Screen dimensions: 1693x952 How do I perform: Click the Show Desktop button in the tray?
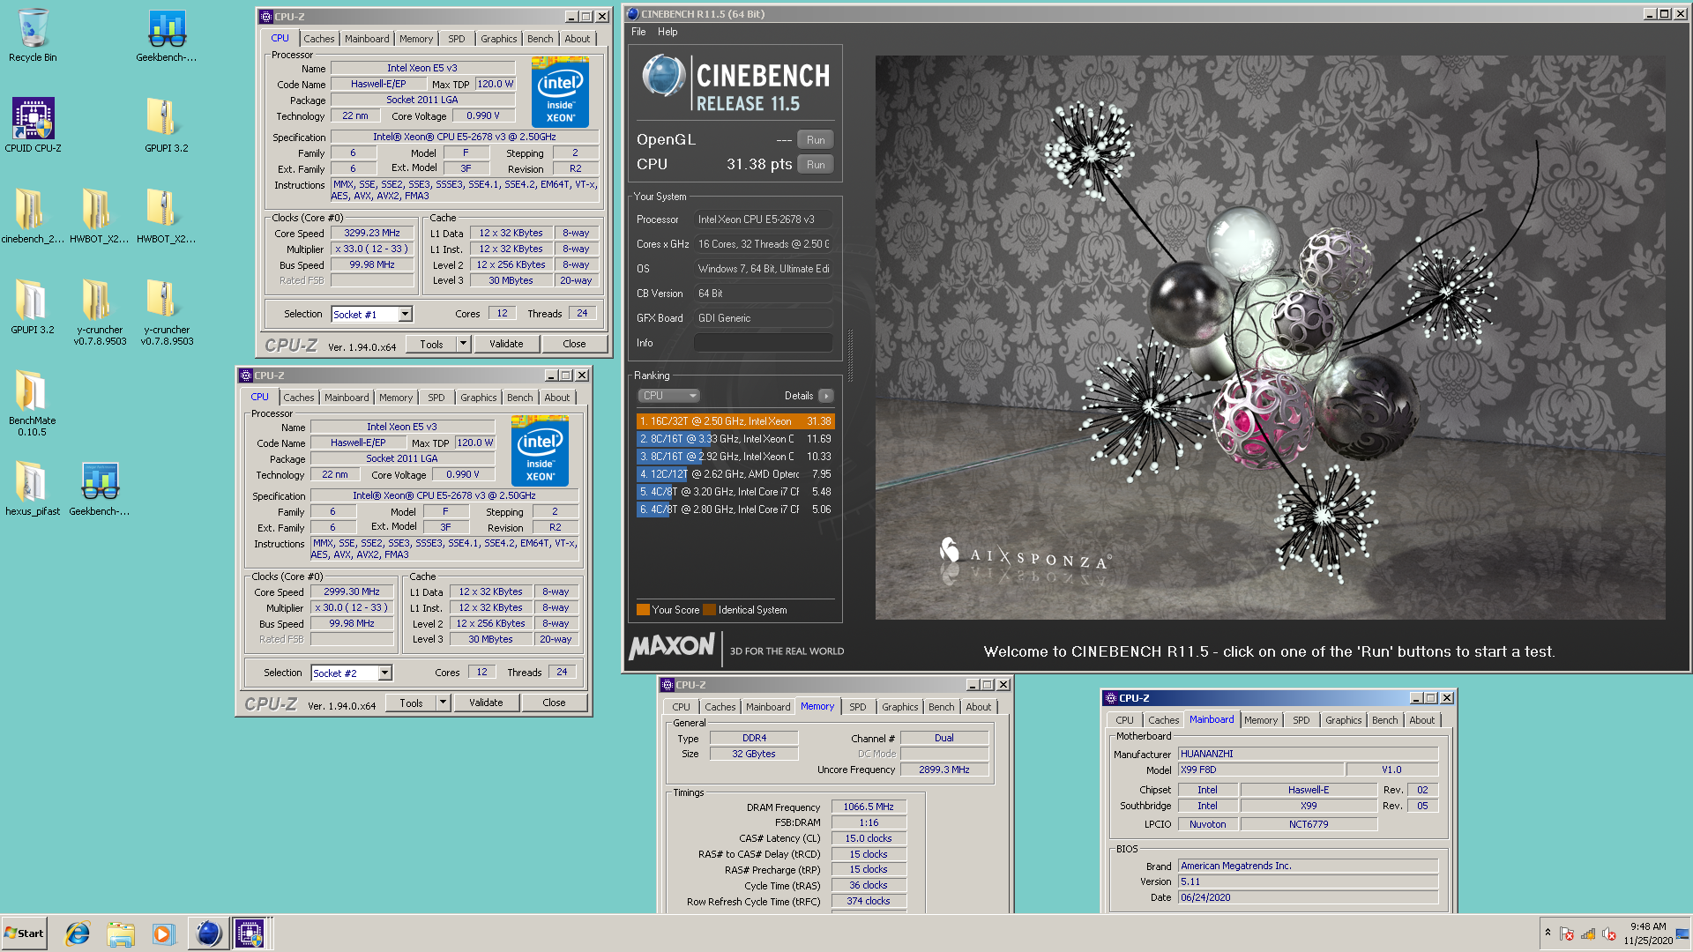[x=1683, y=933]
